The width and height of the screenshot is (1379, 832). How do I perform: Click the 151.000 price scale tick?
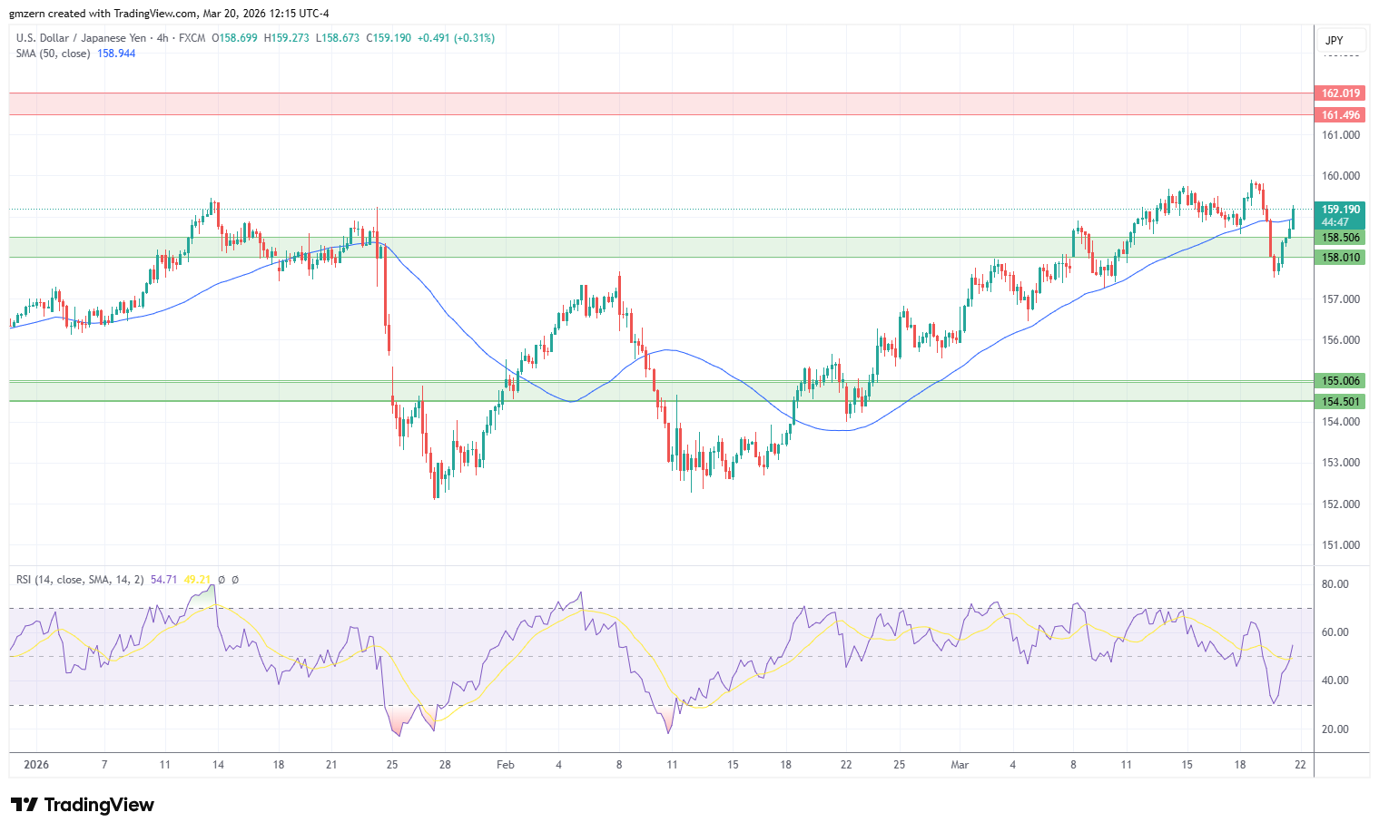1341,545
